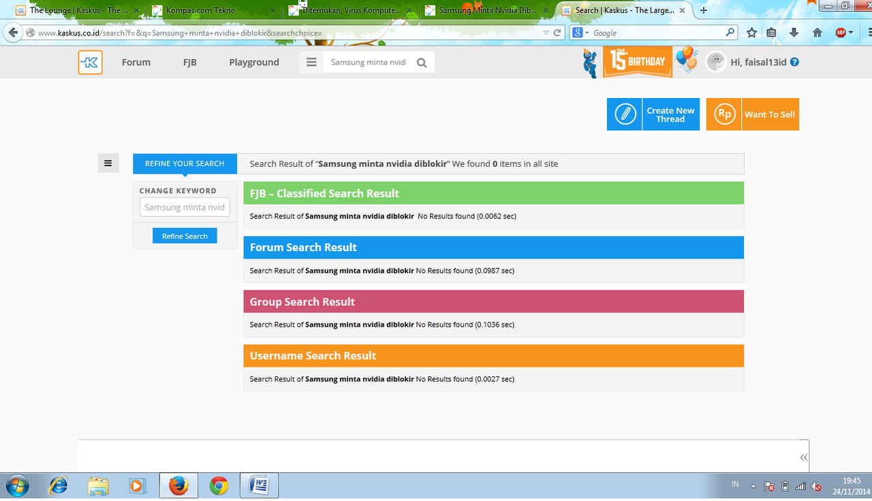
Task: Click the Rp Want To Sell icon
Action: tap(724, 114)
